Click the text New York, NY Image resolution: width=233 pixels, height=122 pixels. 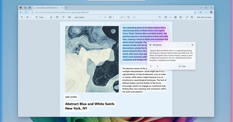[x=76, y=109]
